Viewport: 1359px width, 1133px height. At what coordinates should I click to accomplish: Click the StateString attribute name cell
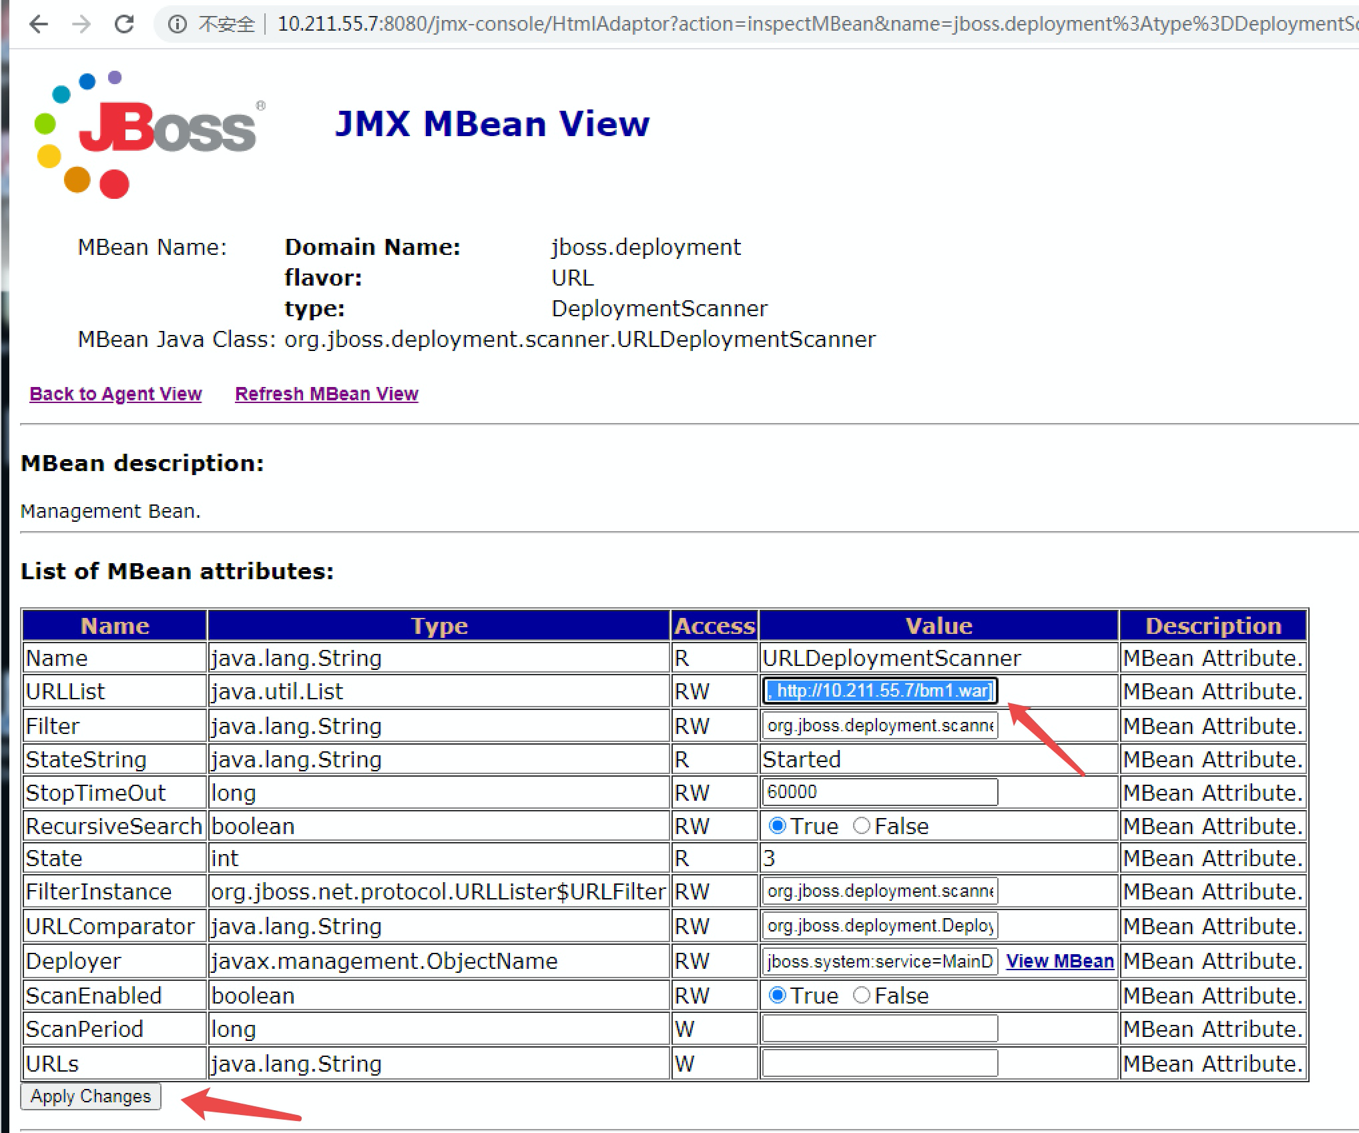click(115, 759)
